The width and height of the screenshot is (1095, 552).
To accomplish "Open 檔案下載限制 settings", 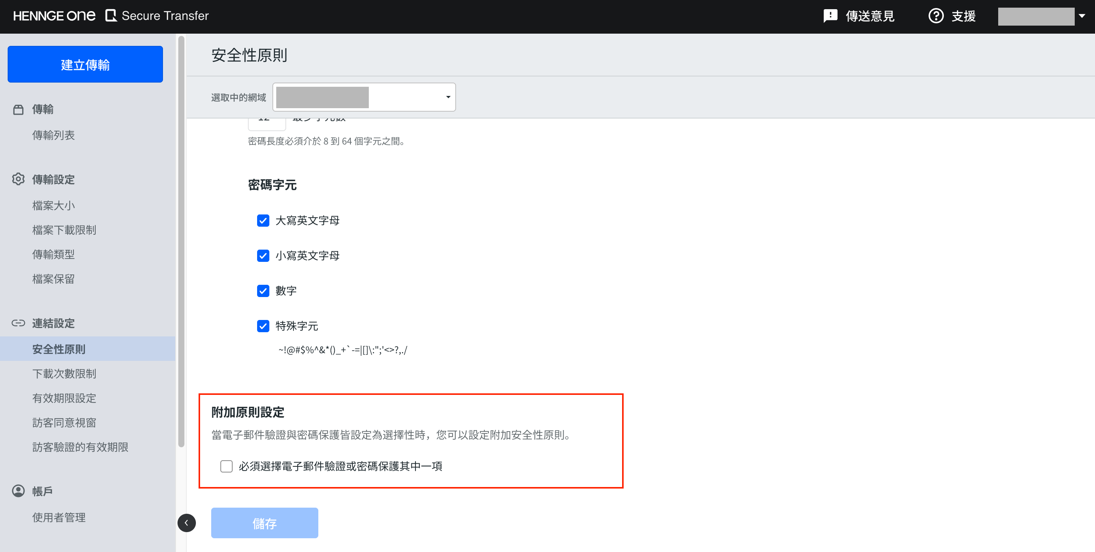I will tap(64, 230).
